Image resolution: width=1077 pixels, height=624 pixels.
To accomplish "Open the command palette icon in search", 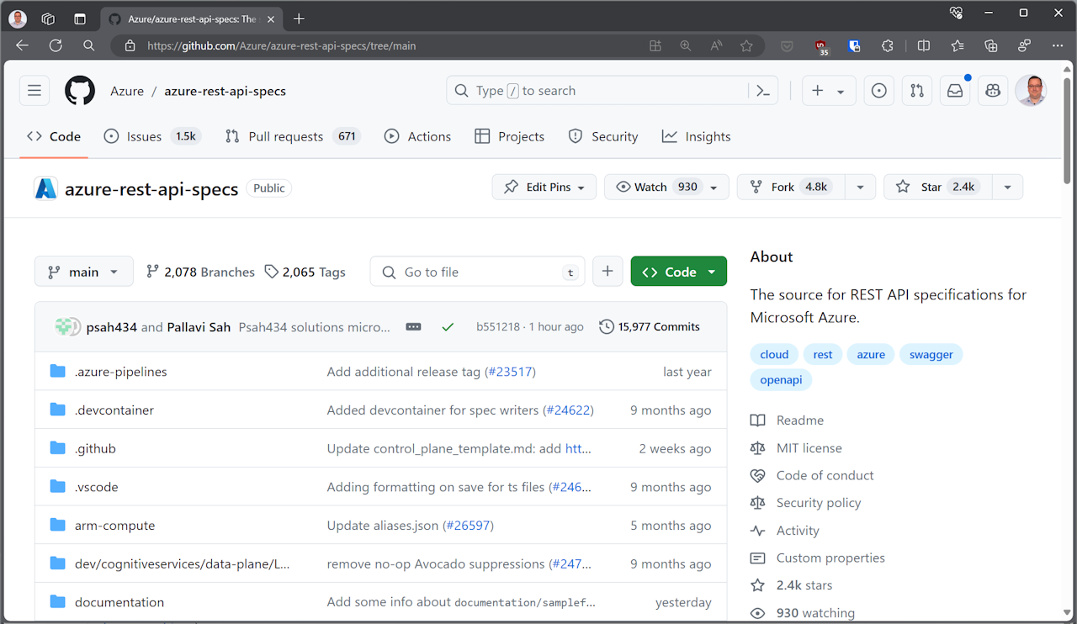I will (x=763, y=91).
